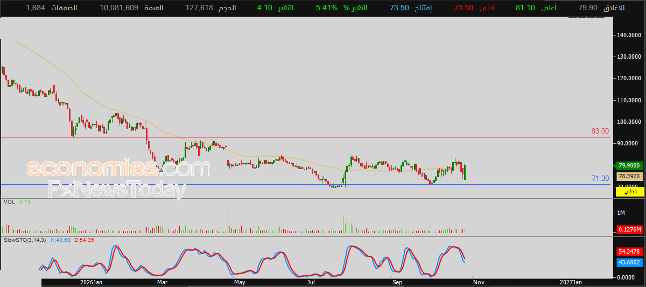646x287 pixels.
Task: Select the value figure 10,081,609
Action: (x=119, y=8)
